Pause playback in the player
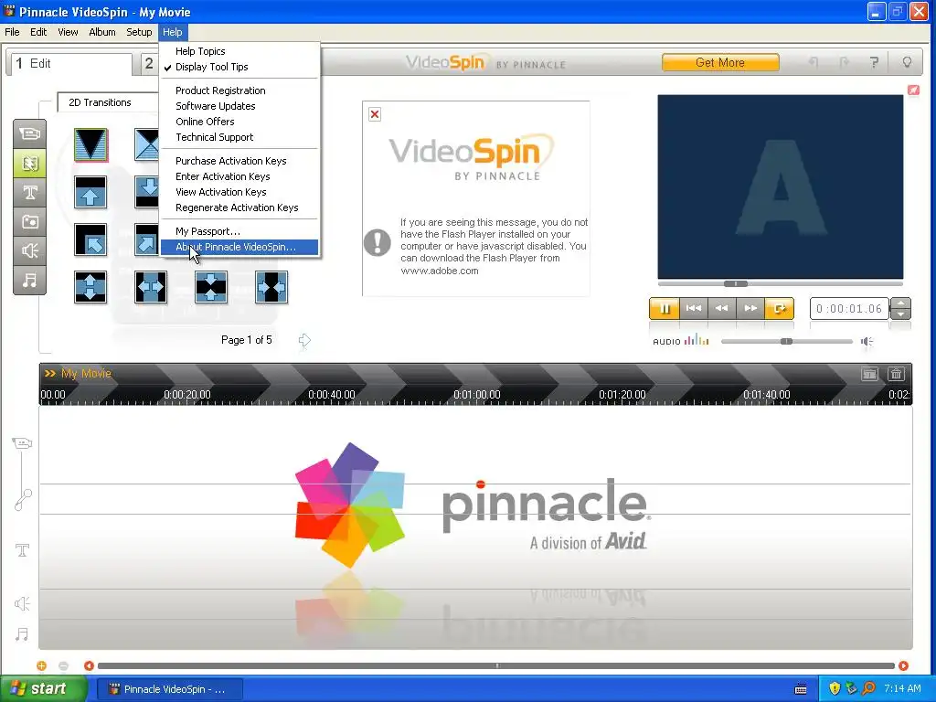Screen dimensions: 936x702 [x=665, y=309]
